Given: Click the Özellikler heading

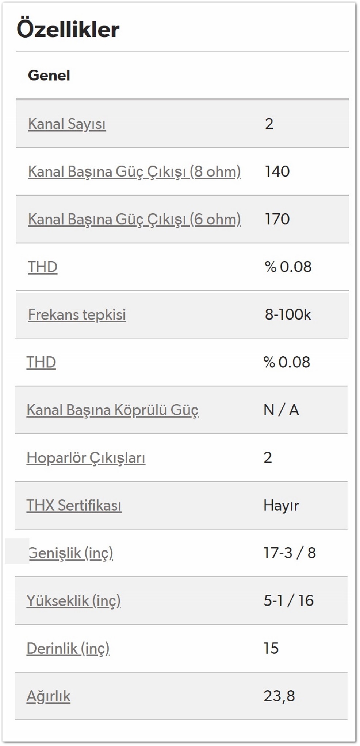Looking at the screenshot, I should pos(68,29).
